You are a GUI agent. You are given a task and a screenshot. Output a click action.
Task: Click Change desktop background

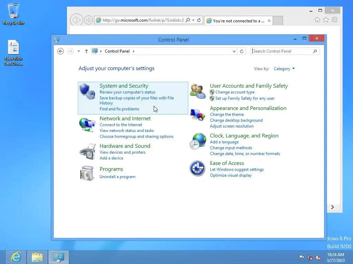click(x=236, y=120)
